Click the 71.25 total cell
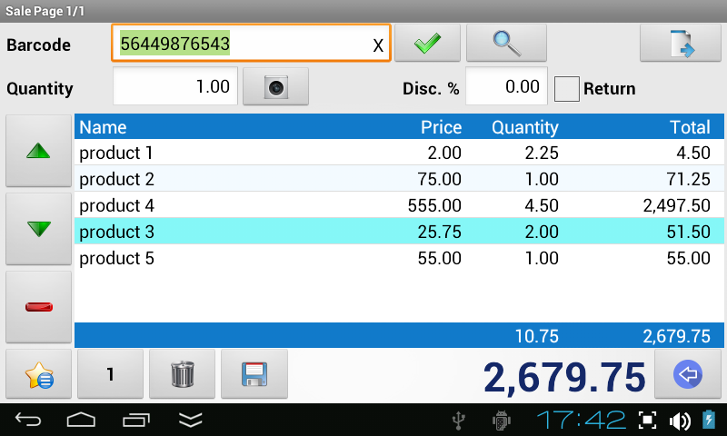 point(689,179)
